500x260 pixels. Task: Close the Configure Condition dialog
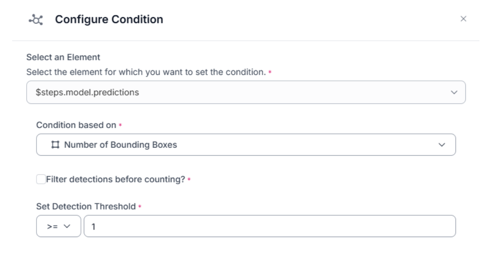(x=463, y=19)
